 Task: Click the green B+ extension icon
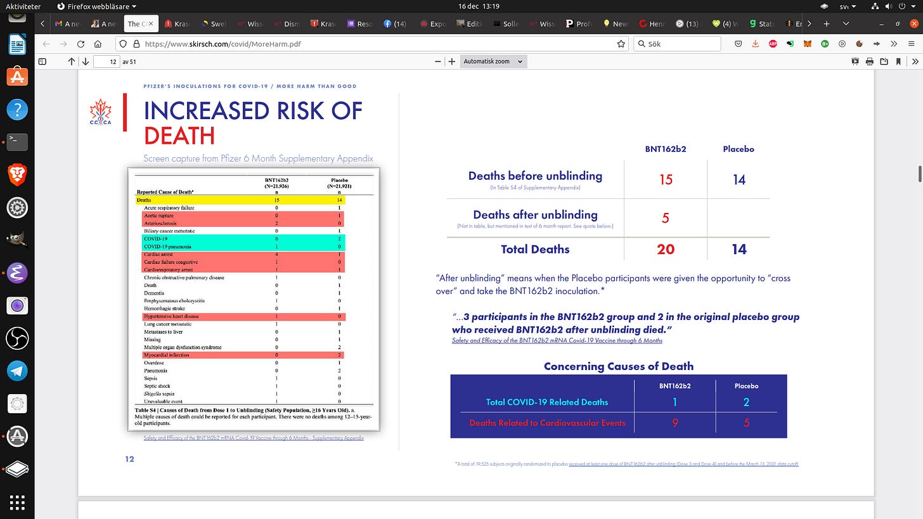coord(825,44)
